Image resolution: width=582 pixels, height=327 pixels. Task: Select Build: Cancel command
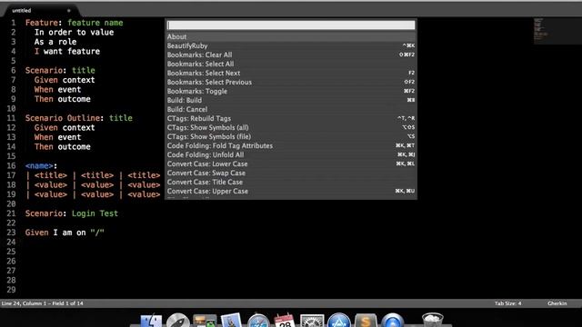[291, 109]
